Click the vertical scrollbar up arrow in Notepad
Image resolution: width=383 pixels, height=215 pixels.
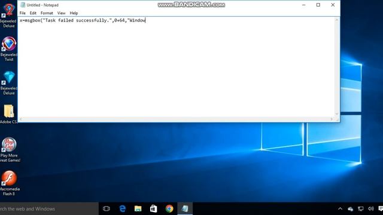click(337, 20)
